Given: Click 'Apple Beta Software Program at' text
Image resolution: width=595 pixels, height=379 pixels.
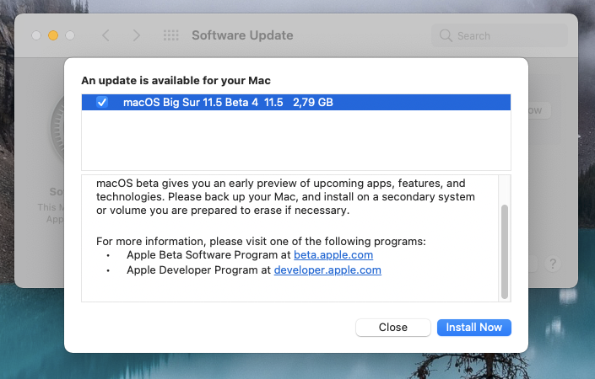Looking at the screenshot, I should coord(208,255).
